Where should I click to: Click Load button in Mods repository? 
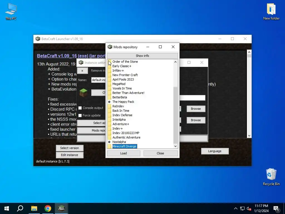click(x=124, y=153)
